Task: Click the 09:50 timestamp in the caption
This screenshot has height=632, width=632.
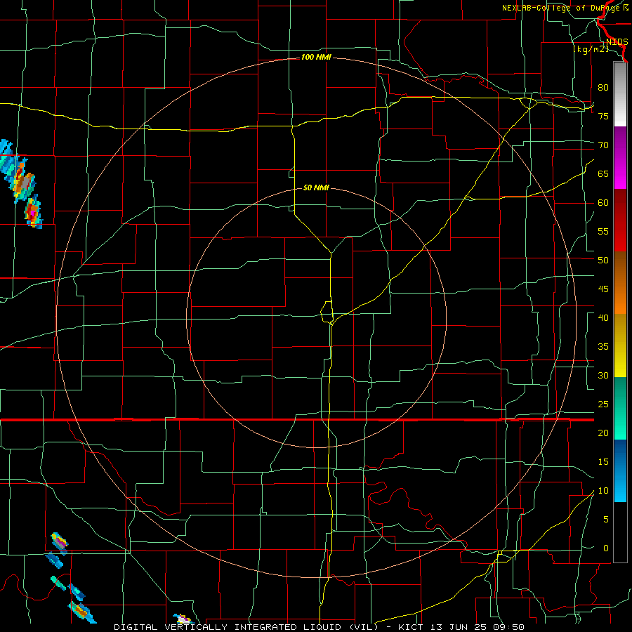Action: pyautogui.click(x=510, y=627)
